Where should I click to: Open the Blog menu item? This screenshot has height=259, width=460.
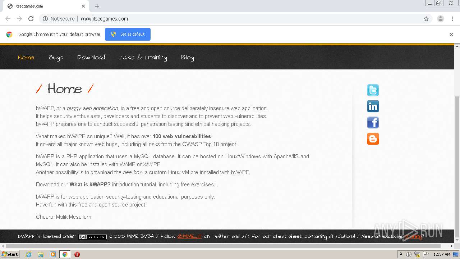pos(187,58)
